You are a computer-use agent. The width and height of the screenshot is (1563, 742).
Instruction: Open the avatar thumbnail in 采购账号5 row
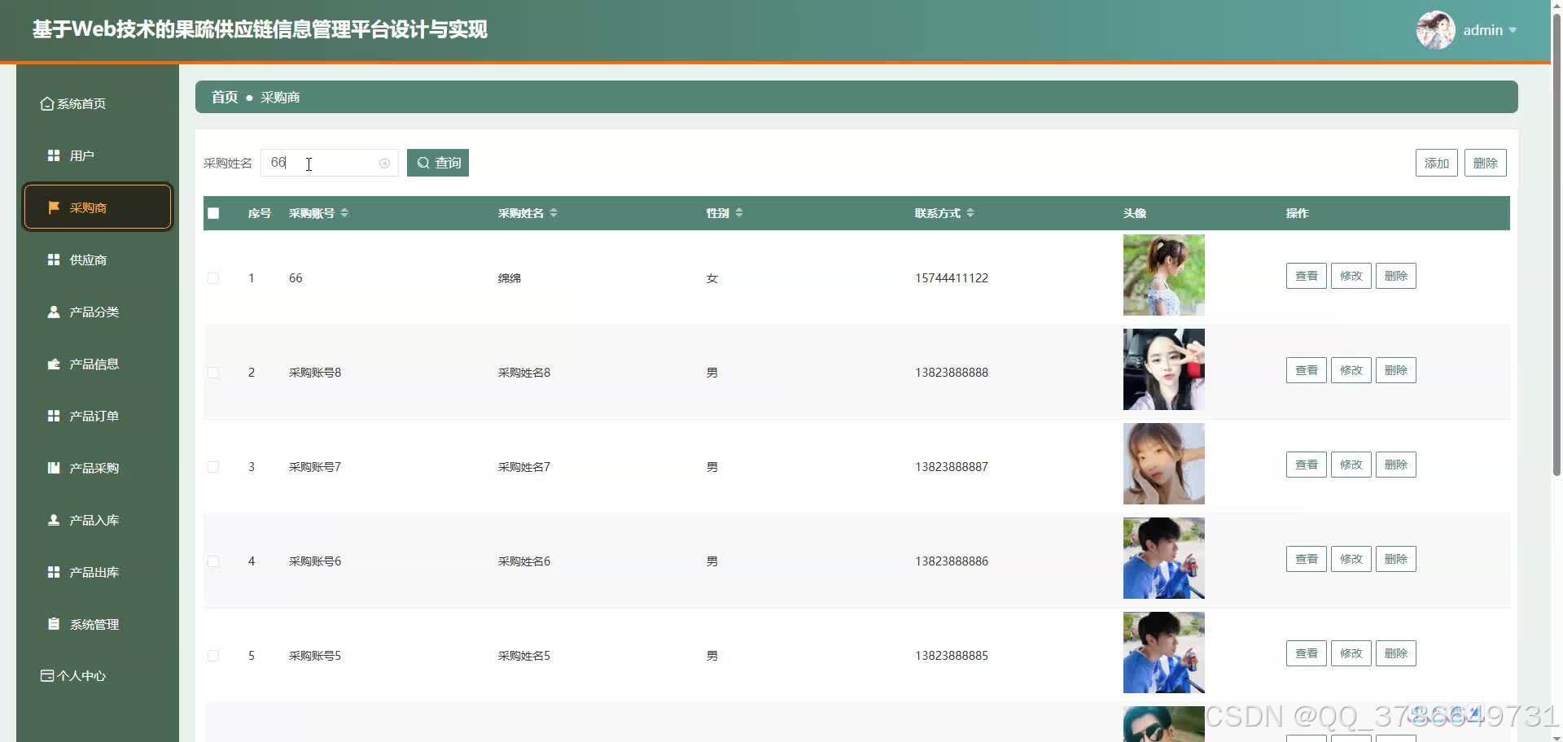click(1163, 653)
